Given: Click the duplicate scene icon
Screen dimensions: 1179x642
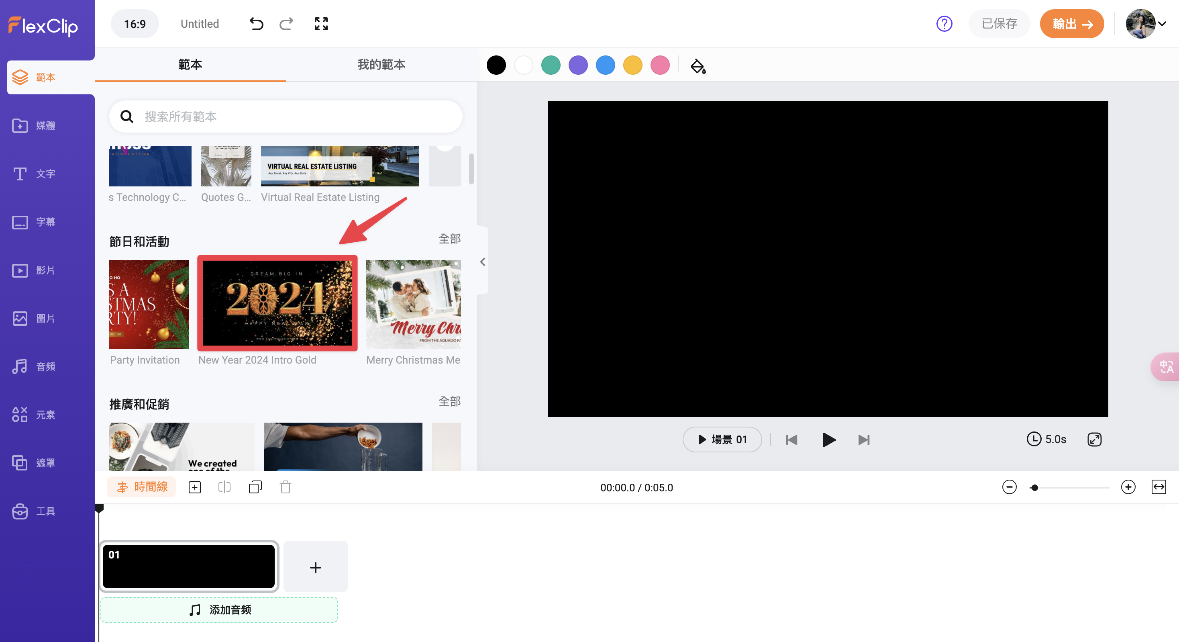Looking at the screenshot, I should (255, 487).
